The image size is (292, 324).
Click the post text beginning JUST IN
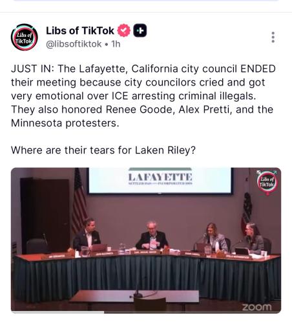[x=143, y=96]
